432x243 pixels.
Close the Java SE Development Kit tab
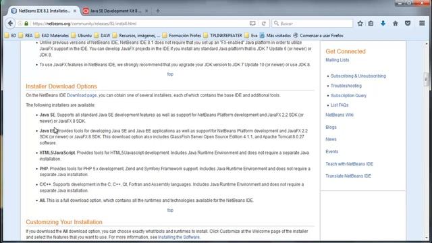point(146,11)
